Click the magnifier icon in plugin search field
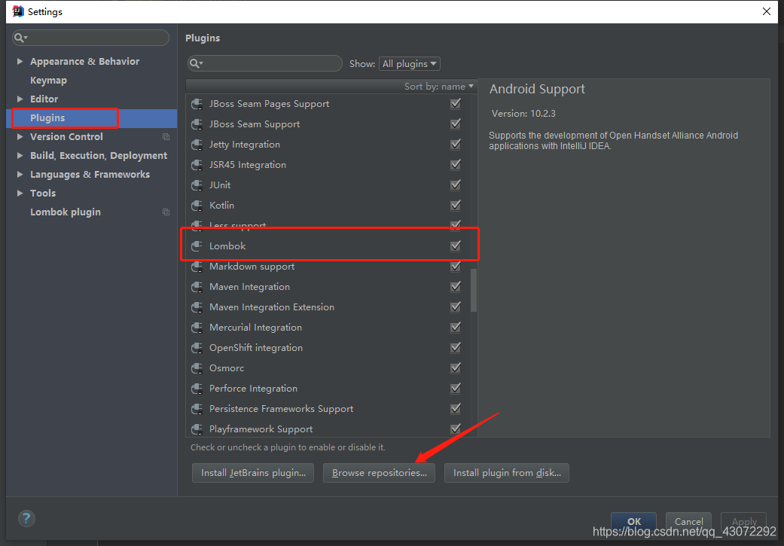784x546 pixels. click(196, 63)
